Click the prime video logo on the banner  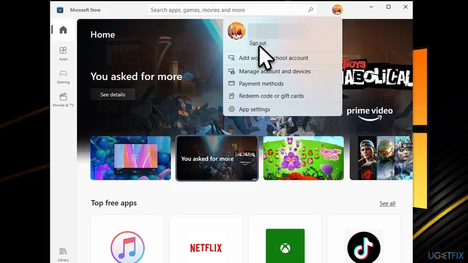[x=370, y=114]
